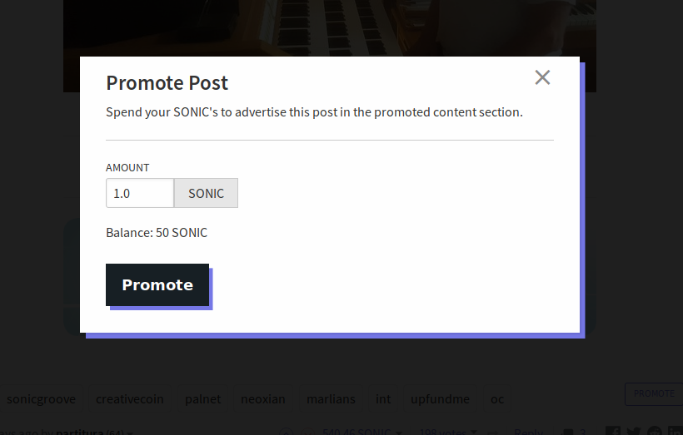
Task: Click the dimmed Promote button behind dialog
Action: tap(654, 393)
